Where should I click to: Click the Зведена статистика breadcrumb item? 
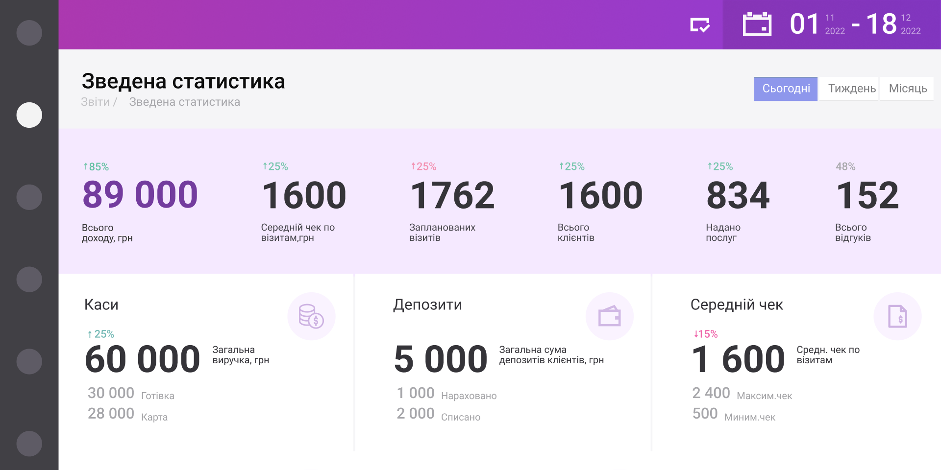pyautogui.click(x=184, y=102)
